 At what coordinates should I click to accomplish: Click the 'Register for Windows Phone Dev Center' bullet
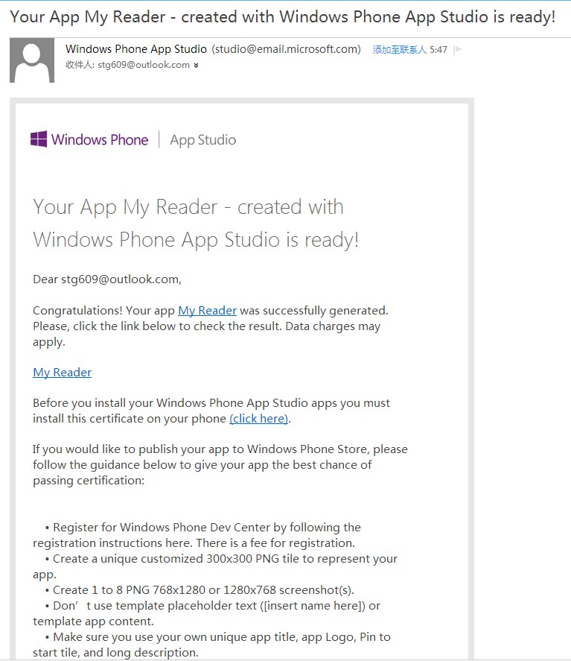(x=197, y=535)
